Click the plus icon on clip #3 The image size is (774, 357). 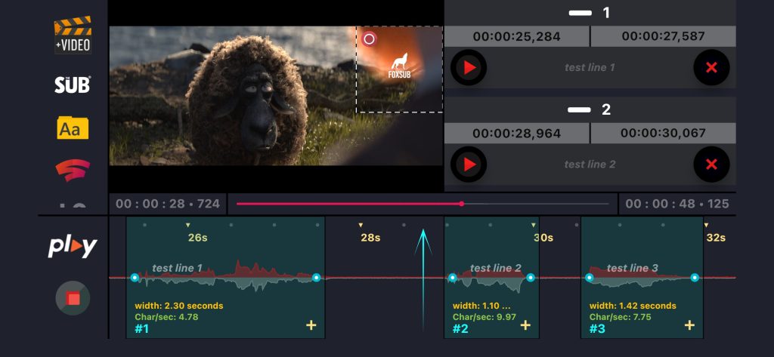(x=689, y=325)
